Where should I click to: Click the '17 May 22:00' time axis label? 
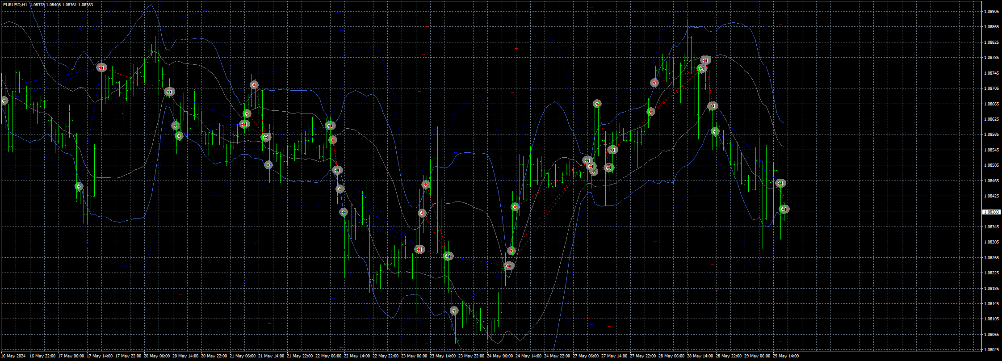(x=128, y=357)
